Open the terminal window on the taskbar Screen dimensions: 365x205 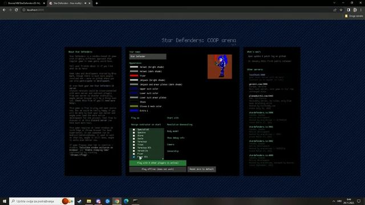(135, 201)
